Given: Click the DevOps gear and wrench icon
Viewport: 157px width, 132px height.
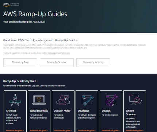Looking at the screenshot, I should pos(111,100).
